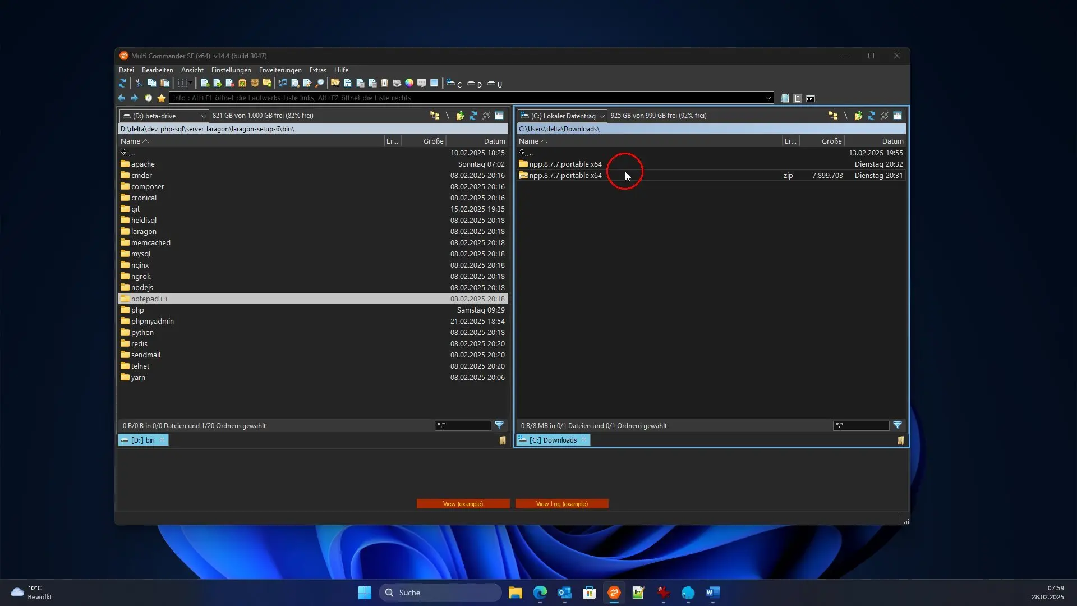Screen dimensions: 1077x606
Task: Click the delete file icon with red mark
Action: (230, 83)
